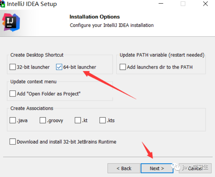Click the IJ logo in the header
This screenshot has height=177, width=215.
pyautogui.click(x=11, y=22)
